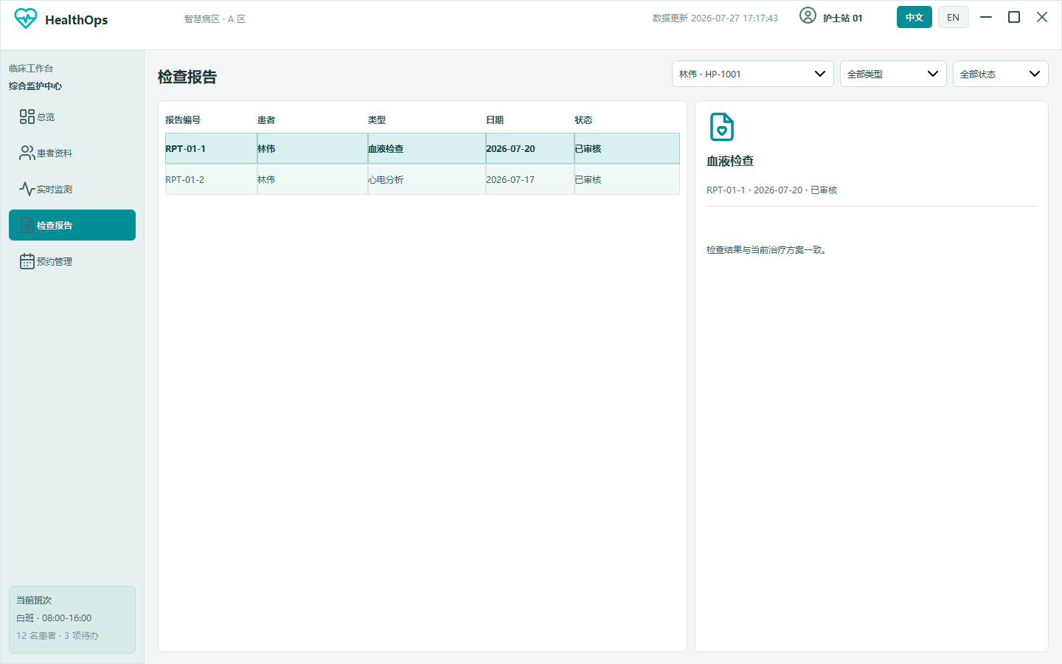The image size is (1062, 664).
Task: Open 患者资料 people icon in sidebar
Action: coord(27,153)
